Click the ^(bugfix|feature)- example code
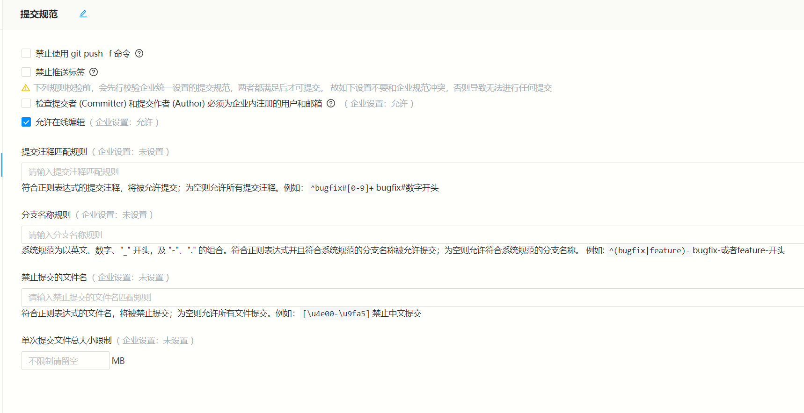Image resolution: width=804 pixels, height=413 pixels. pyautogui.click(x=649, y=250)
